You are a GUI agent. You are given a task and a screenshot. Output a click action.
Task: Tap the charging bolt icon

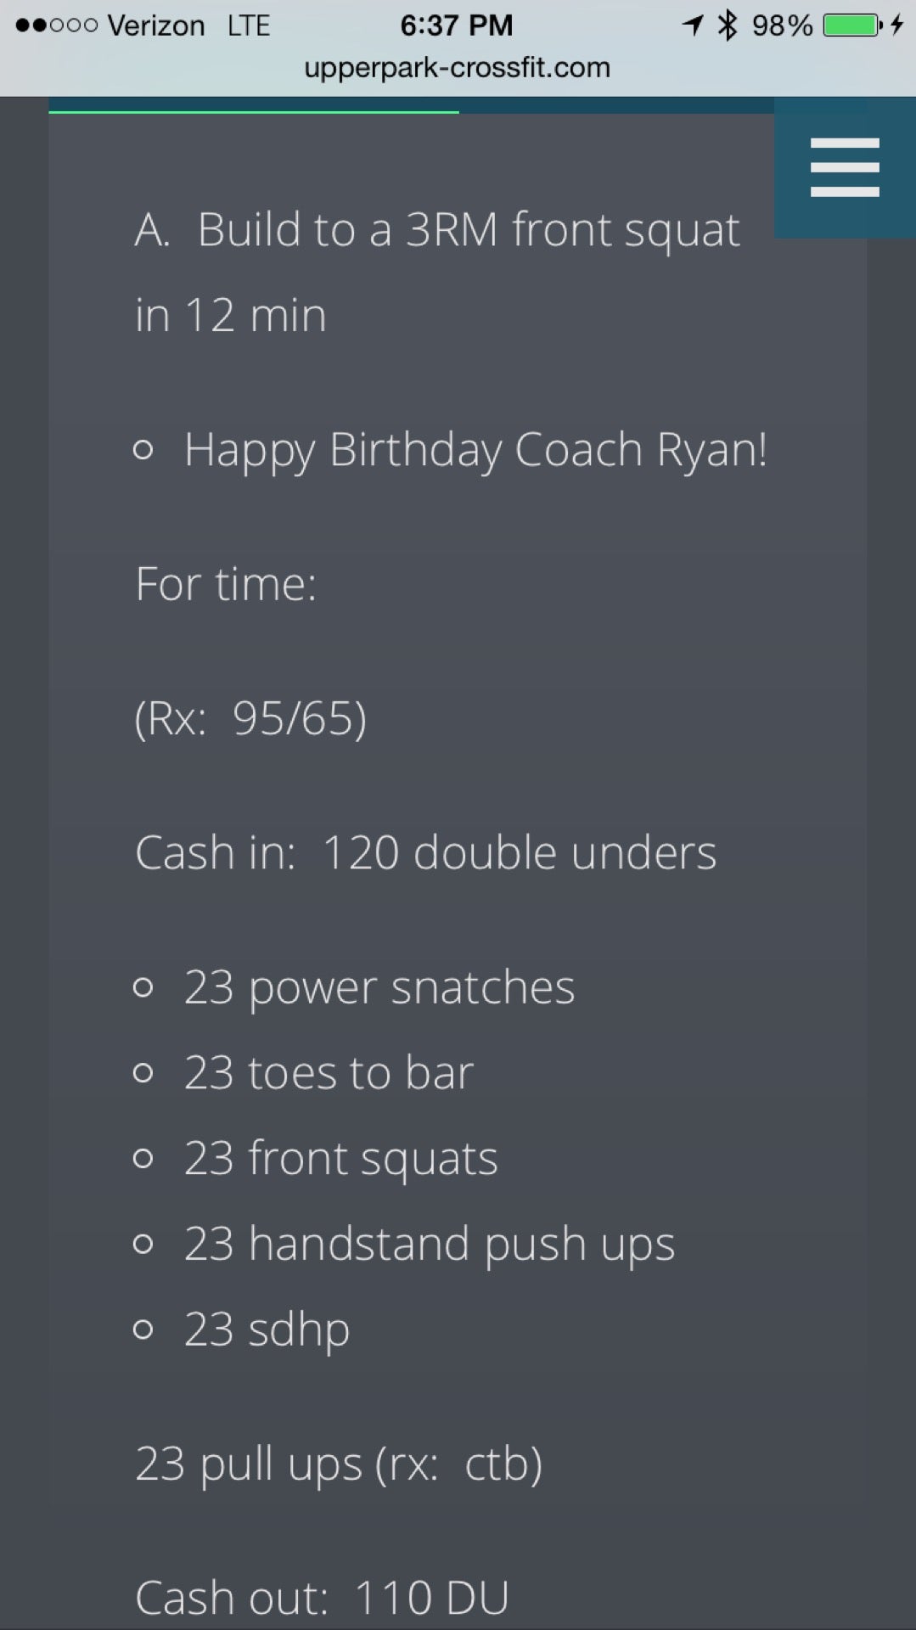(897, 25)
